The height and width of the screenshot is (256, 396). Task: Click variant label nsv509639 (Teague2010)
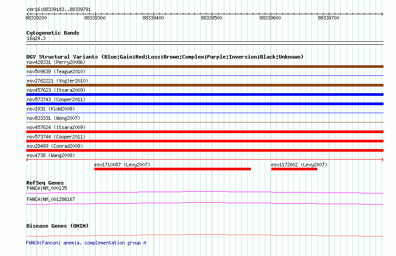tap(56, 71)
